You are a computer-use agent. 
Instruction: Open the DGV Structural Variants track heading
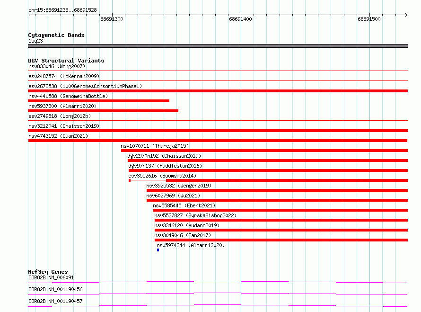coord(66,61)
